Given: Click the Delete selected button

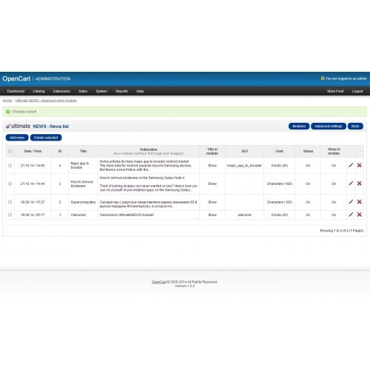Looking at the screenshot, I should pyautogui.click(x=46, y=138).
